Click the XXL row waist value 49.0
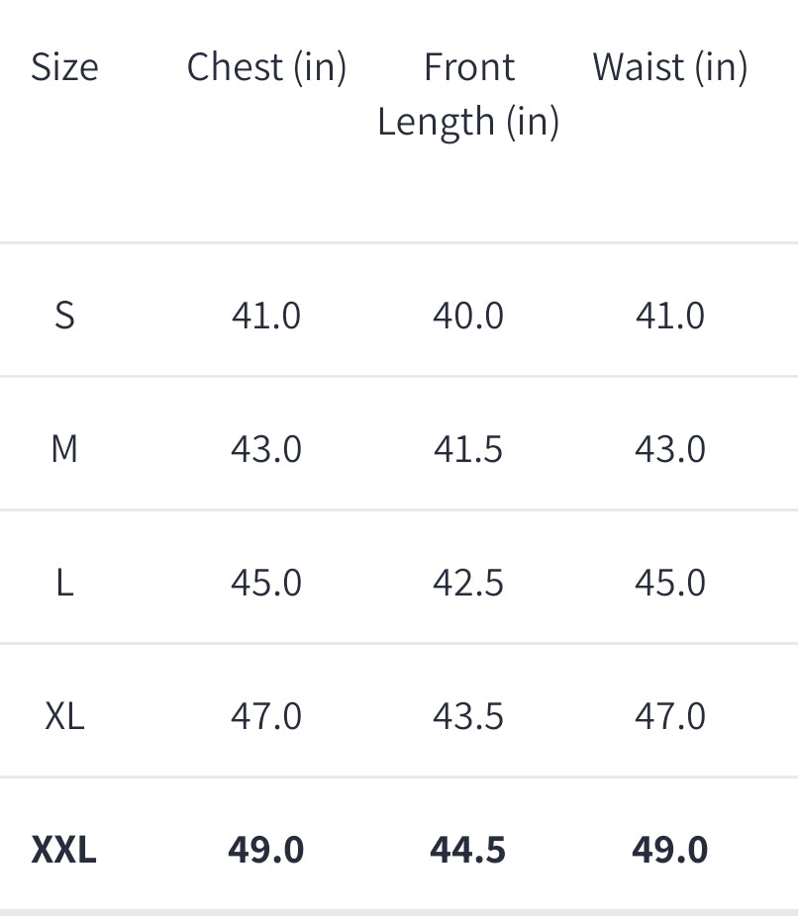This screenshot has height=916, width=798. click(x=670, y=850)
